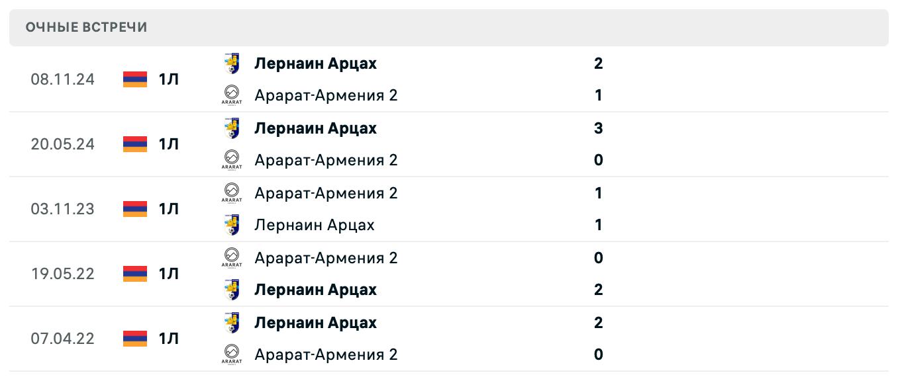Screen dimensions: 898x381
Task: Click the Ararat-Armenia 2 badge on 19.05.22 row
Action: pos(233,256)
